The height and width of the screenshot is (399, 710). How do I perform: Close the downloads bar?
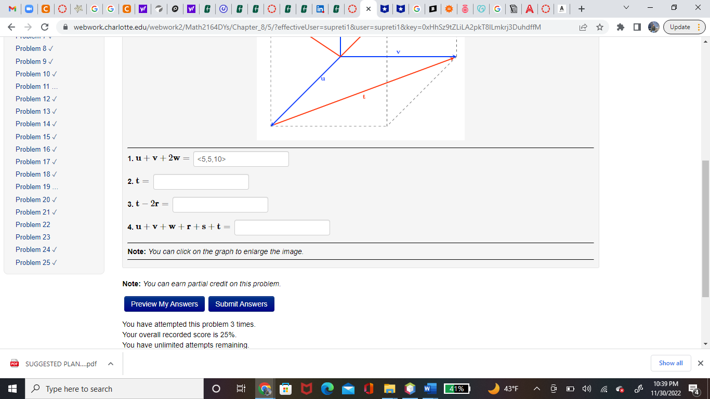point(700,363)
